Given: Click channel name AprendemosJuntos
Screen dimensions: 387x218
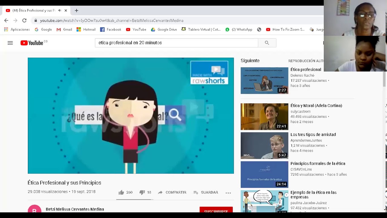Looking at the screenshot, I should [x=306, y=140].
